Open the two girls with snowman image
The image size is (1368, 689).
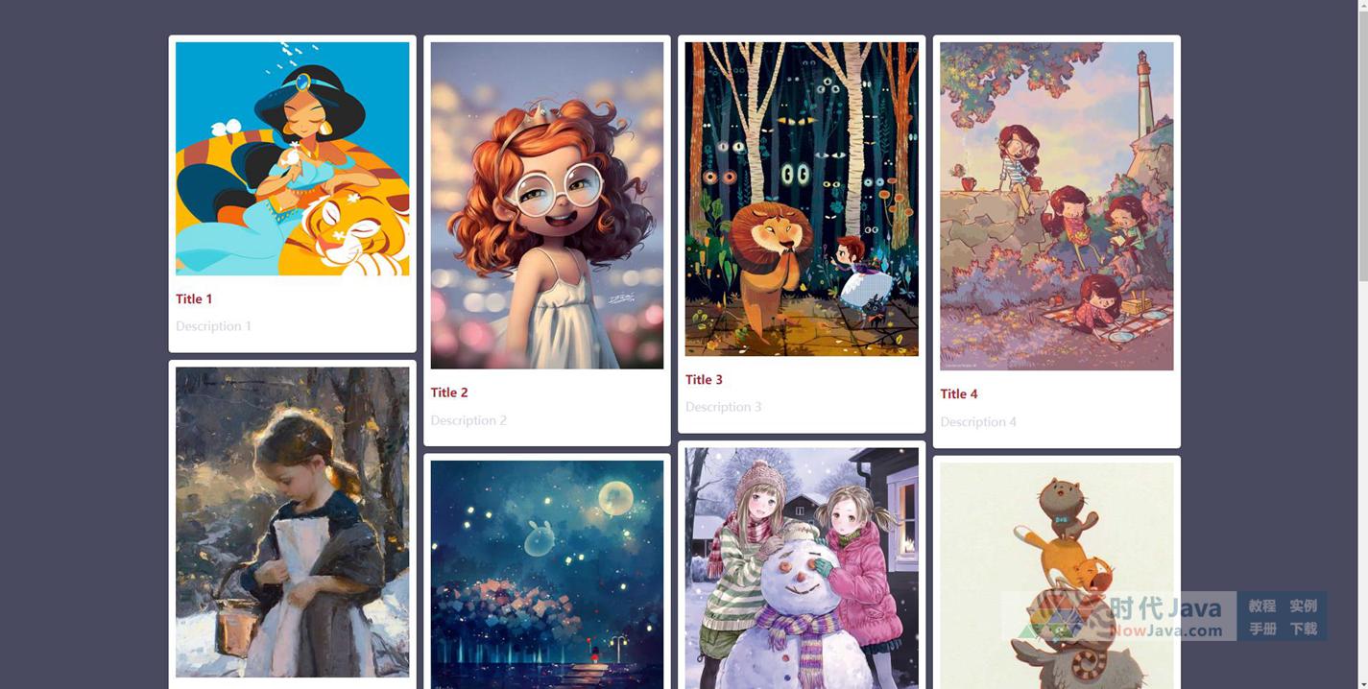802,568
